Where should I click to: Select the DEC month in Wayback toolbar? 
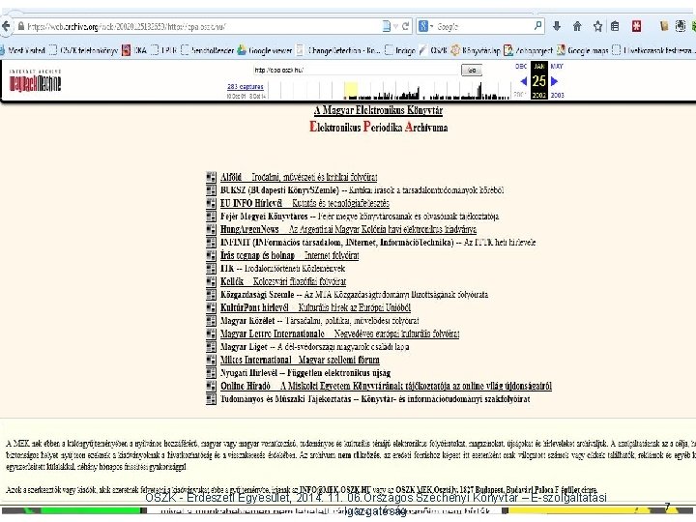click(521, 66)
